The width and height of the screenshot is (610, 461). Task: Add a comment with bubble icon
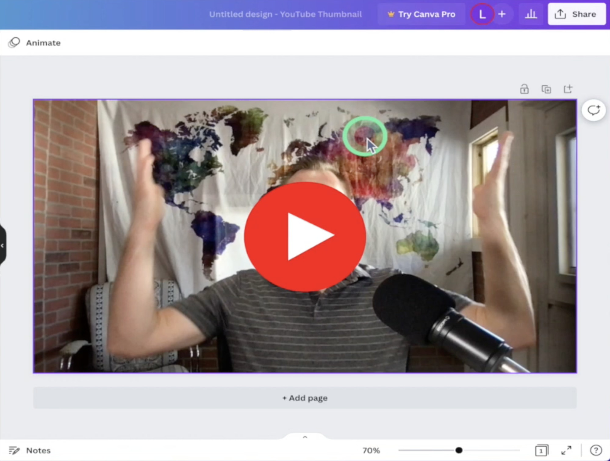point(594,110)
